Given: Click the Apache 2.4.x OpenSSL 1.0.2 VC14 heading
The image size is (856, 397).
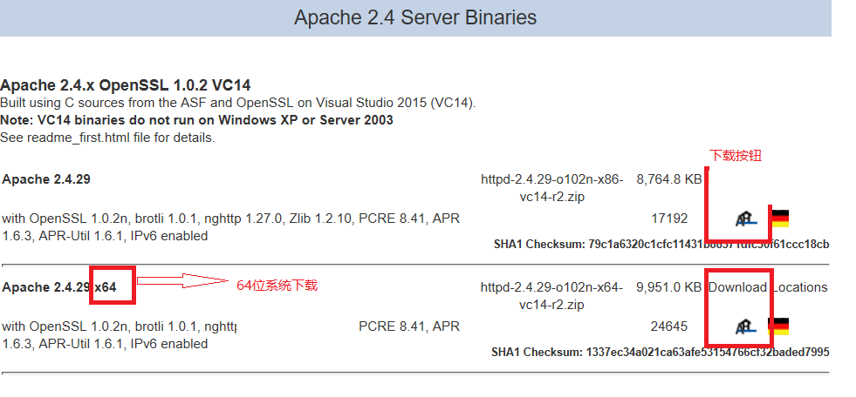Looking at the screenshot, I should pos(126,85).
